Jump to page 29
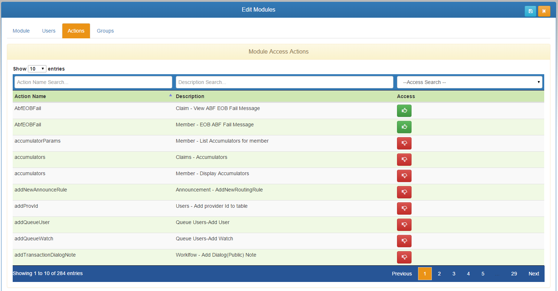Screen dimensions: 558x291 pos(514,274)
